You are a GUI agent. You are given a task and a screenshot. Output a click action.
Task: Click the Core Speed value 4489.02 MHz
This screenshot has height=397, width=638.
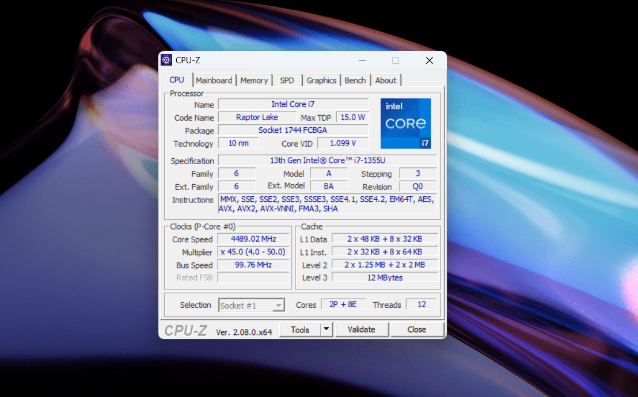coord(253,239)
